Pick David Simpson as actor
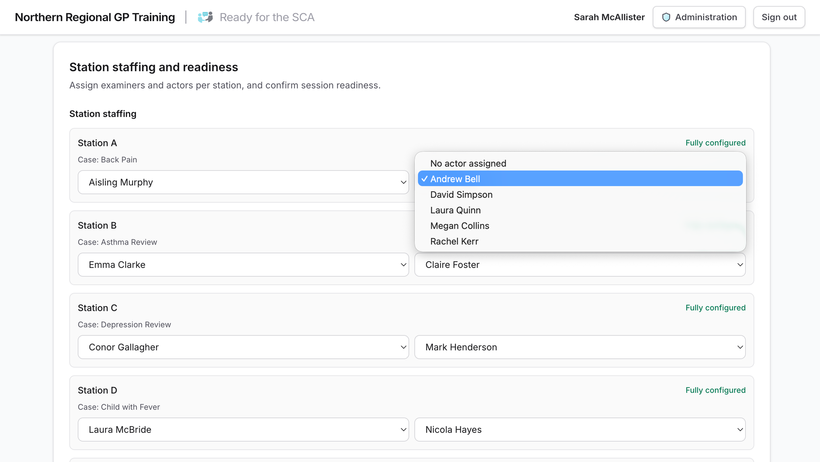Viewport: 820px width, 462px height. coord(461,195)
